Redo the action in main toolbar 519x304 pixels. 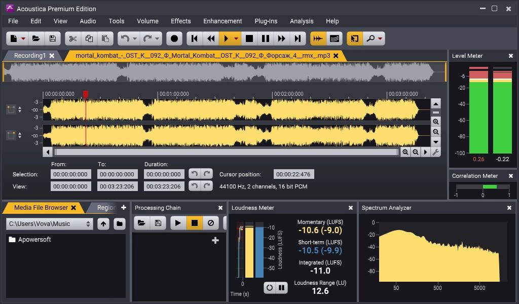147,39
